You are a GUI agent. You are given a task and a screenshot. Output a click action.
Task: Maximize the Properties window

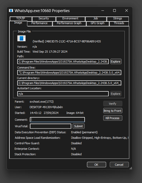tap(114, 11)
